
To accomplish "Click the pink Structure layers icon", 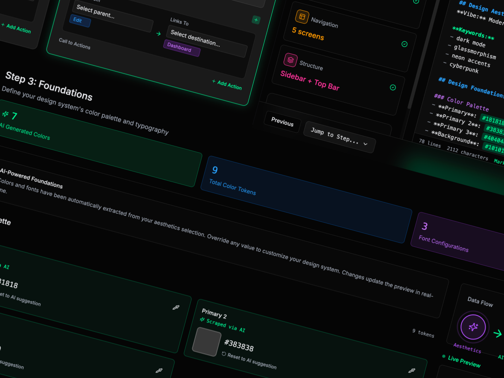I will pos(291,60).
